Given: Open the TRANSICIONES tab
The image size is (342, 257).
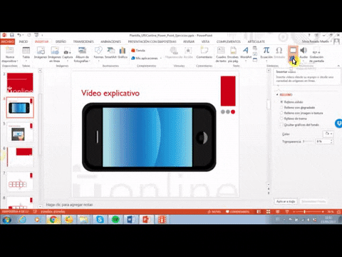Looking at the screenshot, I should (x=83, y=41).
